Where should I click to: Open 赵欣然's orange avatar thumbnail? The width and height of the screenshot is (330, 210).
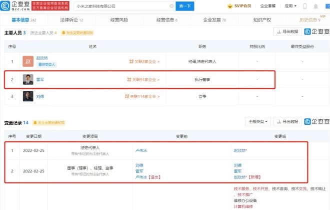(28, 62)
